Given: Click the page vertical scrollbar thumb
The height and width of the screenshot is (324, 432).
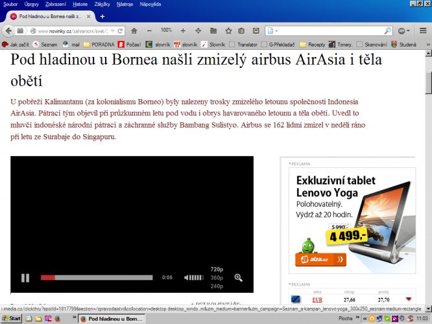Looking at the screenshot, I should 428,82.
